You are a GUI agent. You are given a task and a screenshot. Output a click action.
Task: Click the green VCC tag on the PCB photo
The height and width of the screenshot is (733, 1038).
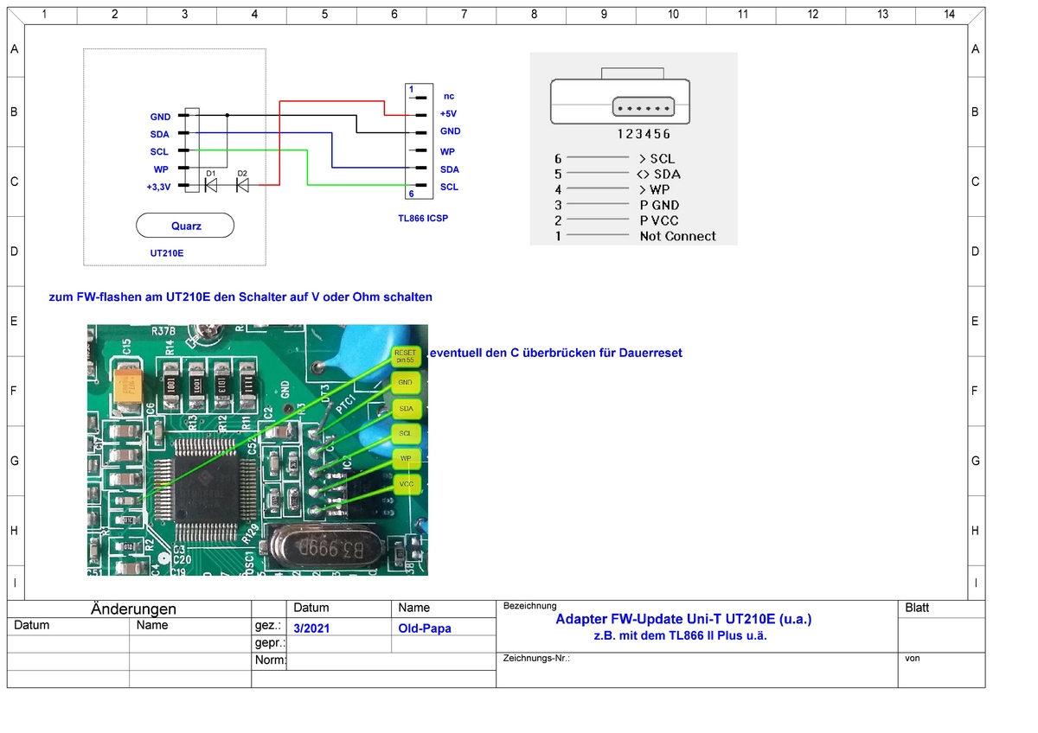point(405,484)
